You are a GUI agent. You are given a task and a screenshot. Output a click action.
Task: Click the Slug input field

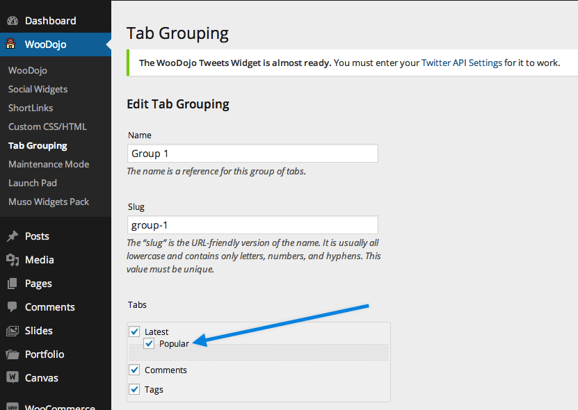pos(252,224)
